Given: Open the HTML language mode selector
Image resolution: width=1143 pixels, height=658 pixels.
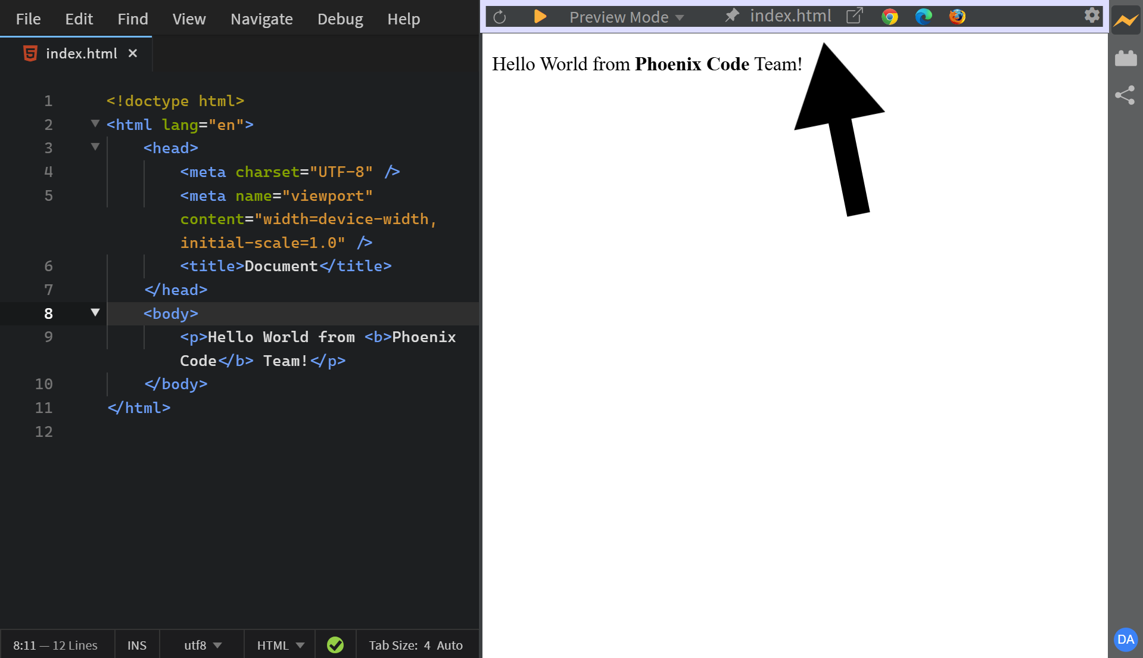Looking at the screenshot, I should pyautogui.click(x=279, y=645).
